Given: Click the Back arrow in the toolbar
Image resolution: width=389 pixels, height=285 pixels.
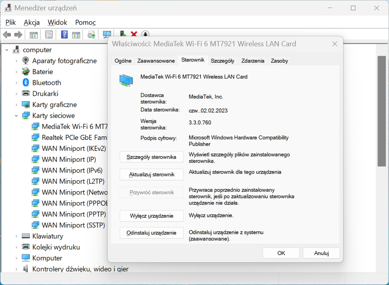Looking at the screenshot, I should (x=7, y=34).
